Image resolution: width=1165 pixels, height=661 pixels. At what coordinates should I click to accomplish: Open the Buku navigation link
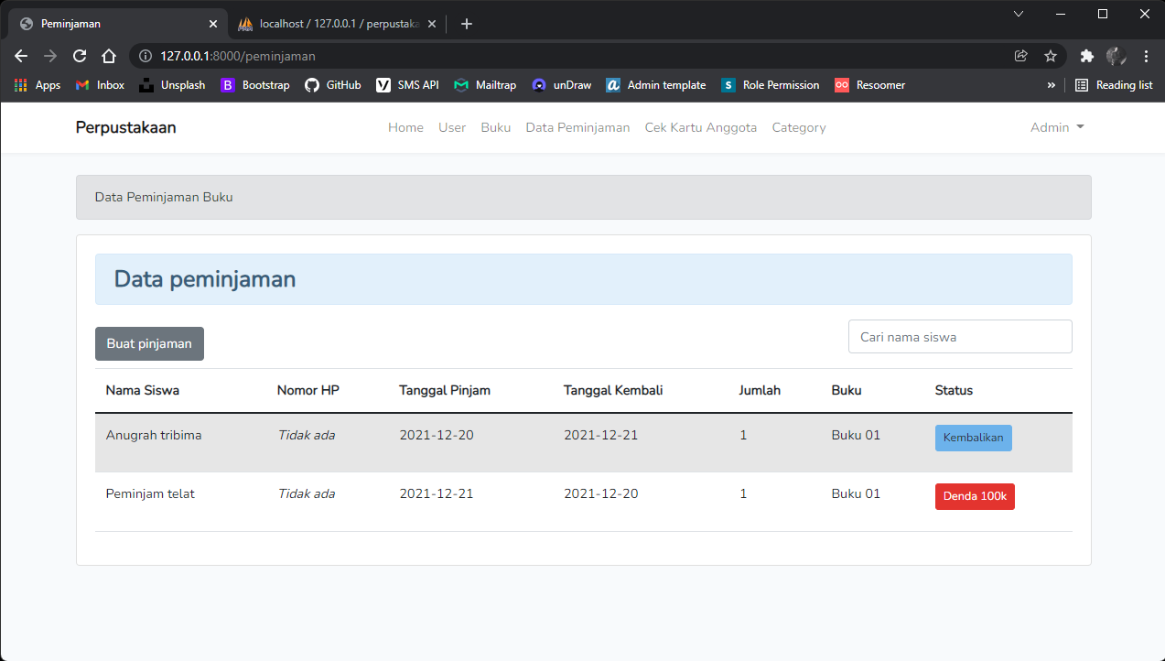click(x=495, y=127)
